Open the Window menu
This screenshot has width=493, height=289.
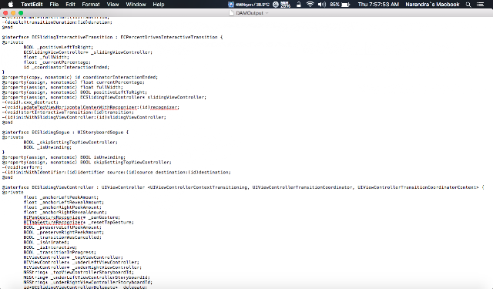(x=136, y=5)
